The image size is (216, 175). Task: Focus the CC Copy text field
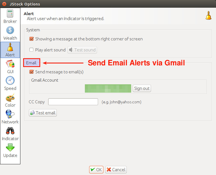click(73, 102)
